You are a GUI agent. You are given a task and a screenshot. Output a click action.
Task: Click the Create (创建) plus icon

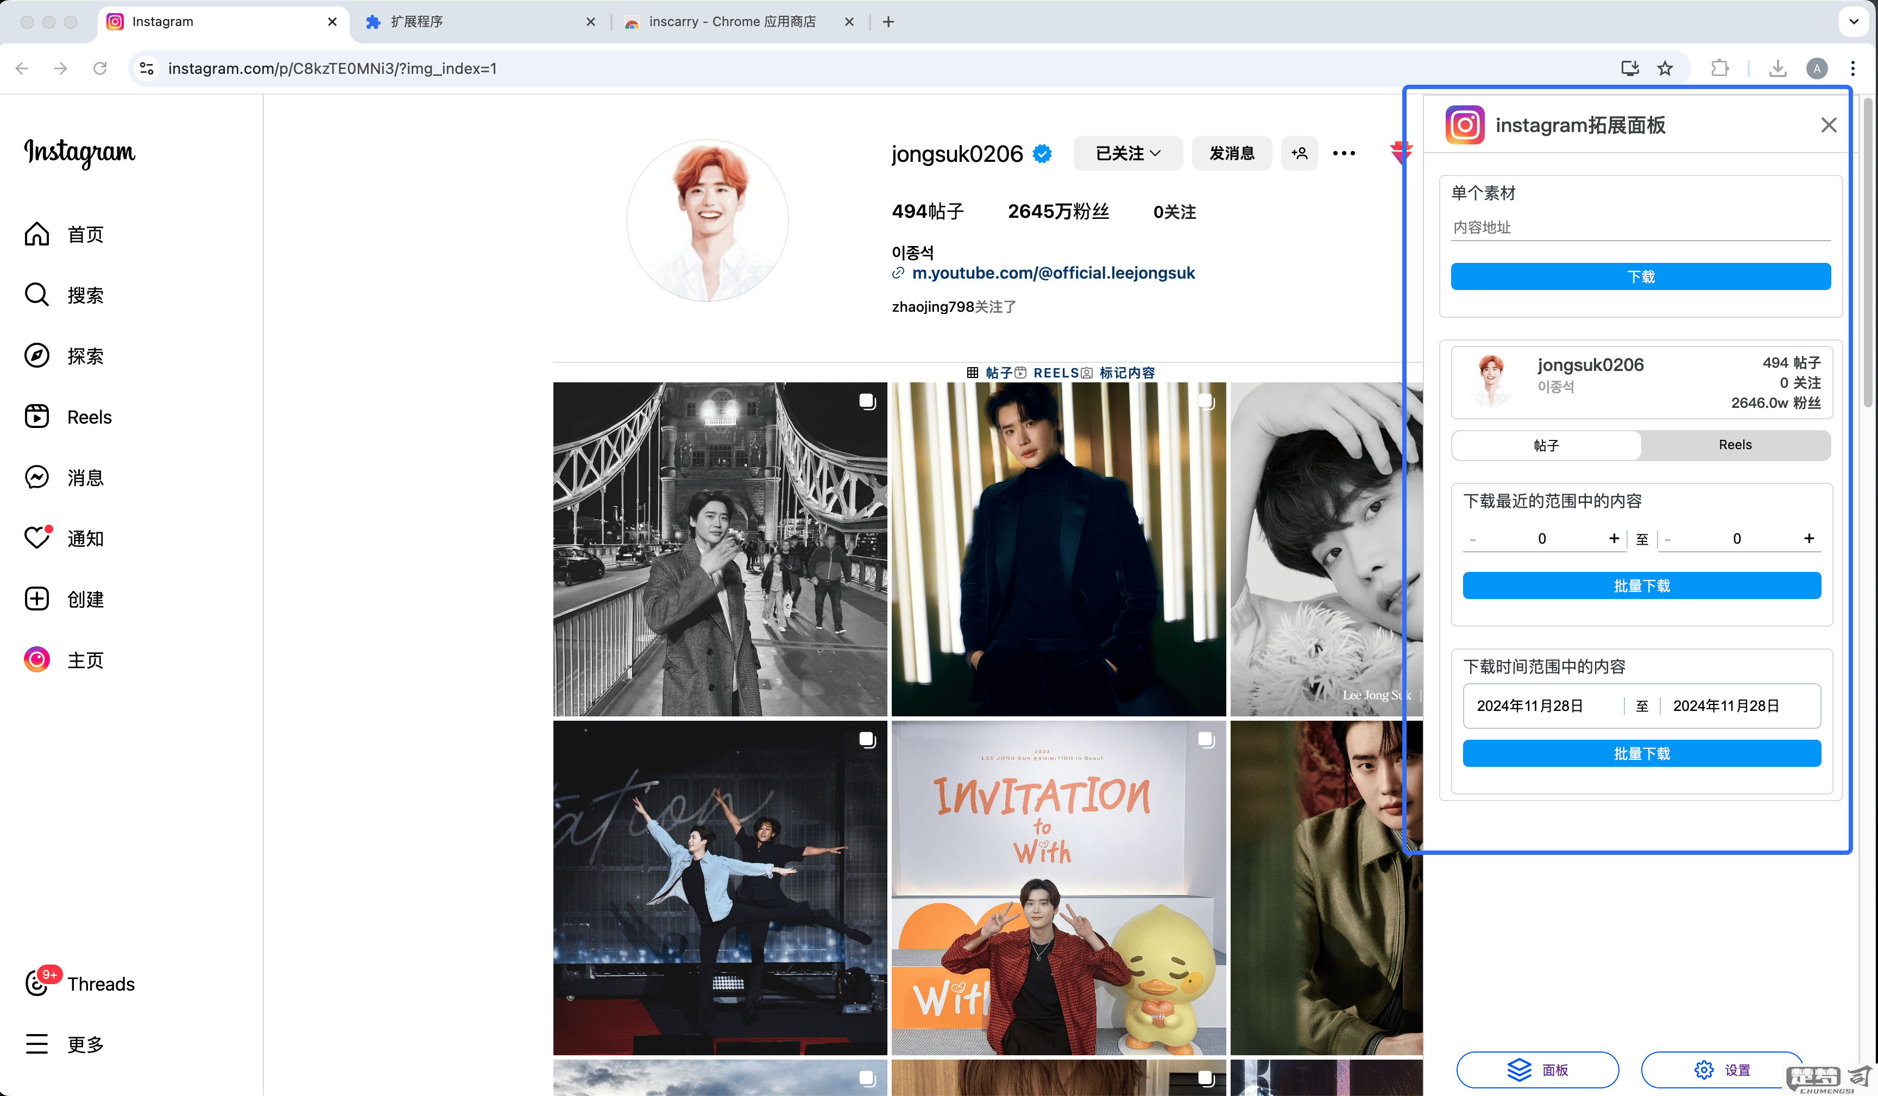tap(36, 599)
